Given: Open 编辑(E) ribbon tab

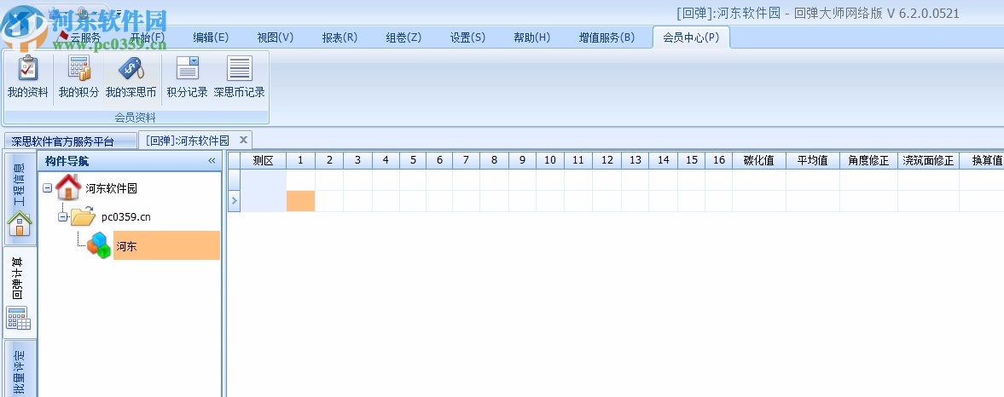Looking at the screenshot, I should point(212,37).
